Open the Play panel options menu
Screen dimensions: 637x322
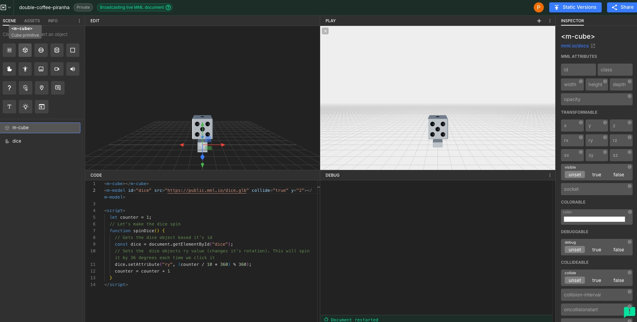(x=550, y=21)
